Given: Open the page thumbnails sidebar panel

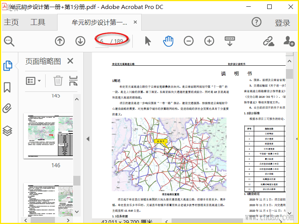Looking at the screenshot, I should click(x=7, y=66).
